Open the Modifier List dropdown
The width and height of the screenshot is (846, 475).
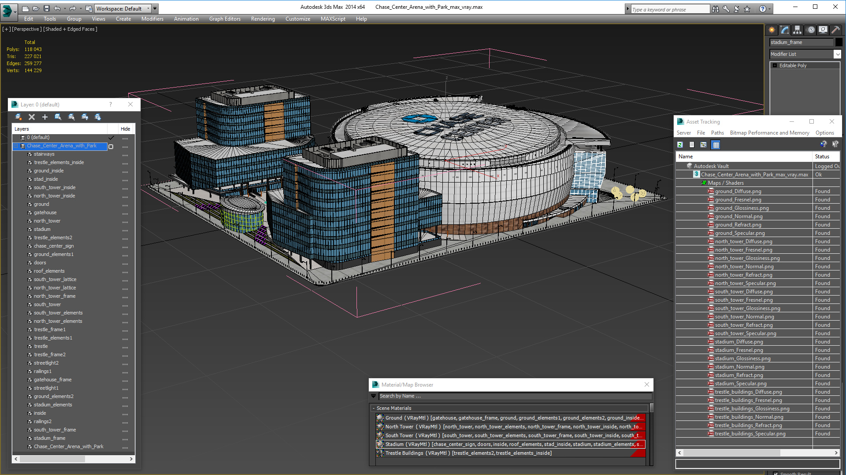837,54
